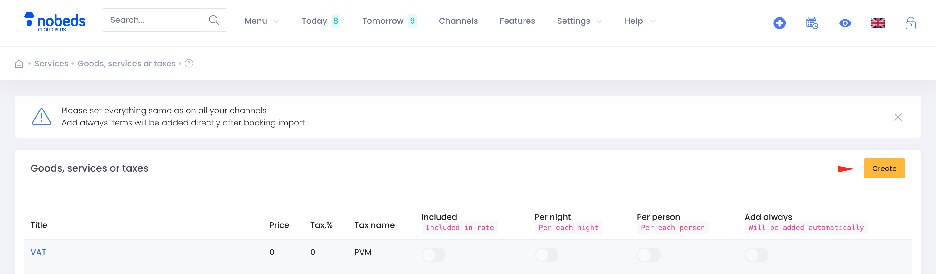Enable Per night toggle for VAT
Screen dimensions: 936x274
(x=546, y=255)
